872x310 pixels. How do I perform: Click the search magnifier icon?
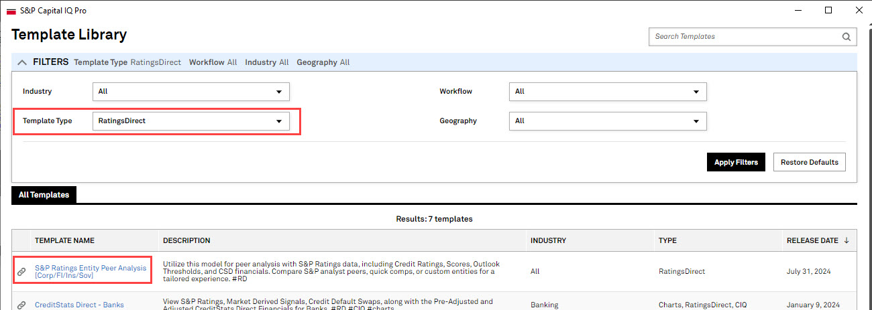(847, 37)
